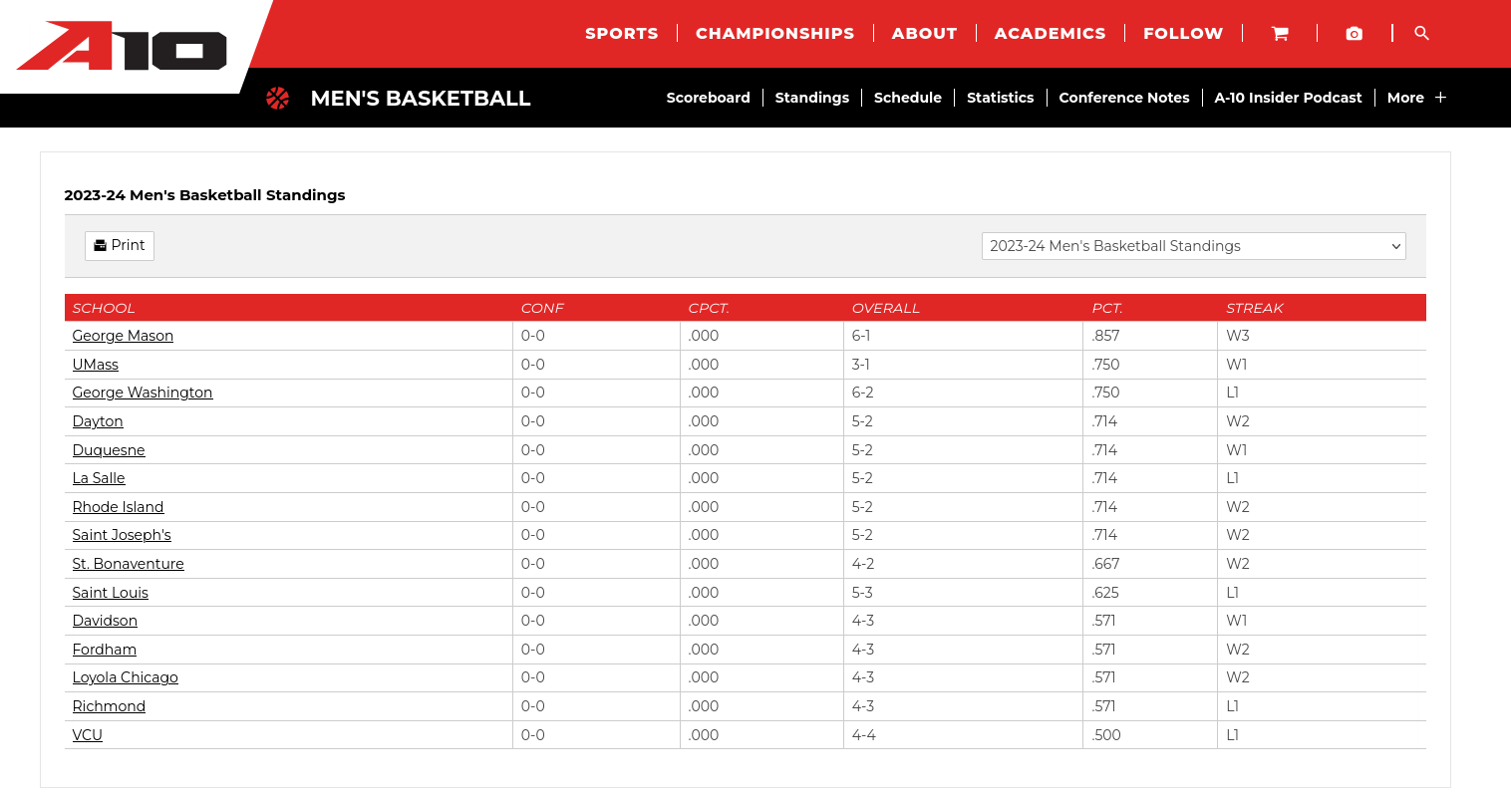This screenshot has height=794, width=1511.
Task: Click the 2023-24 Men's Basketball Standings heading
Action: (x=204, y=195)
